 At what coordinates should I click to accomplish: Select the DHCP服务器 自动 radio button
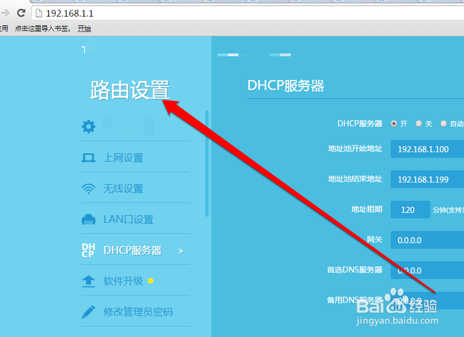[x=444, y=124]
